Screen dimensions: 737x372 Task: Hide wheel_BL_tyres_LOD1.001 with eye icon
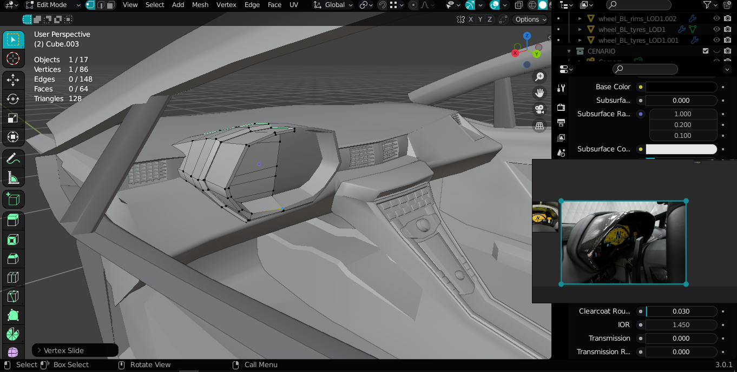[x=716, y=40]
